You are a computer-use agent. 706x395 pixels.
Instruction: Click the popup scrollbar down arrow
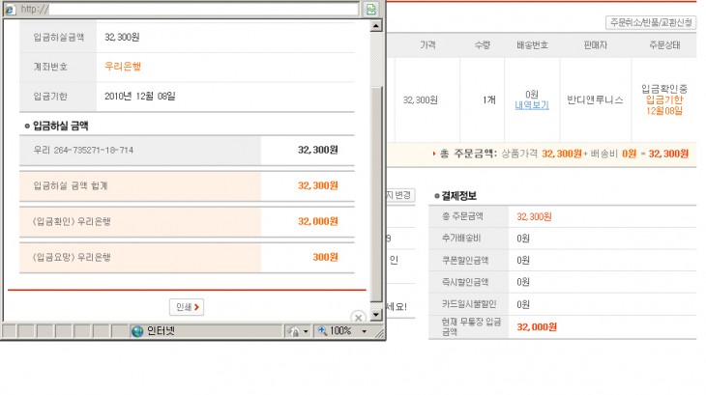(377, 316)
